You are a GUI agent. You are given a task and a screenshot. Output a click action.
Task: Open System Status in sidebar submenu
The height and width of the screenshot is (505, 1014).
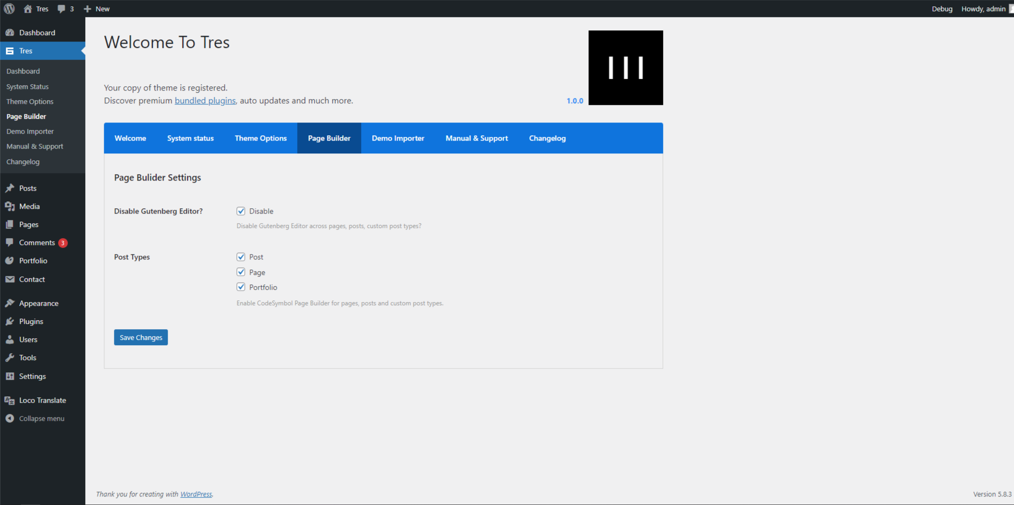click(27, 87)
